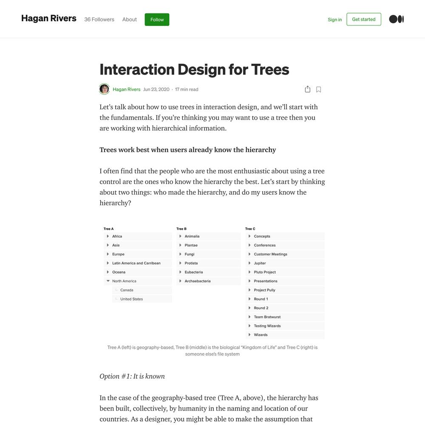Expand the Eubacteria node arrow

pos(180,272)
